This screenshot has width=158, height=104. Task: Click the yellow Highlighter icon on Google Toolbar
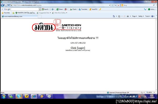(x=100, y=9)
